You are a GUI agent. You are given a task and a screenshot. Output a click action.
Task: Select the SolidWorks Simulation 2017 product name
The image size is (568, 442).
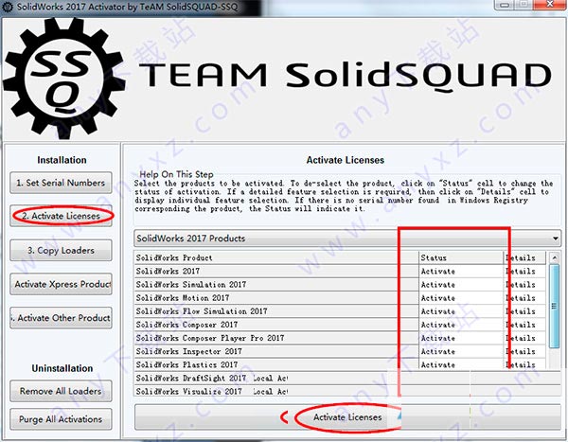tap(276, 285)
